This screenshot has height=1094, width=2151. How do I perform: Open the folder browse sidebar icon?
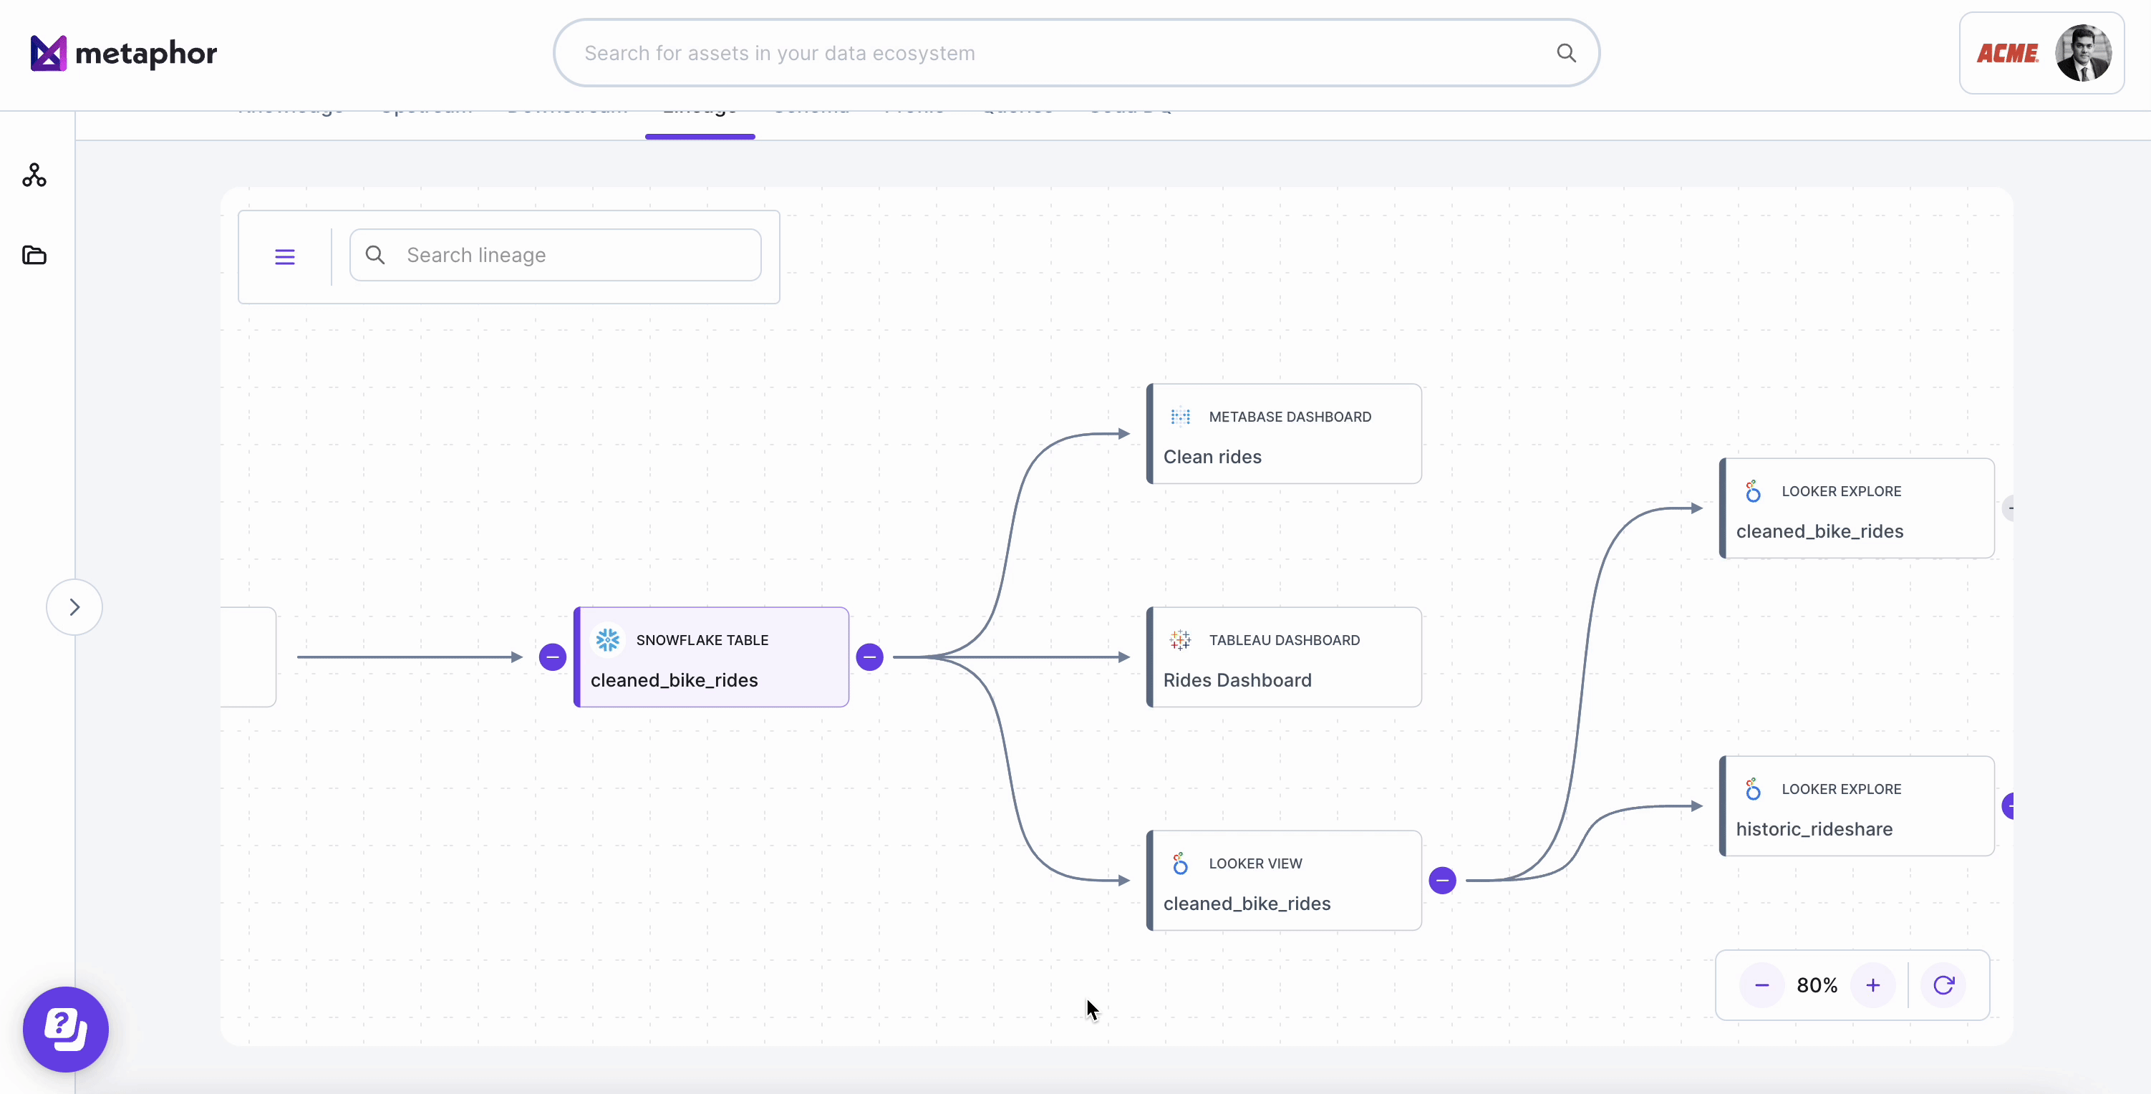pos(34,256)
